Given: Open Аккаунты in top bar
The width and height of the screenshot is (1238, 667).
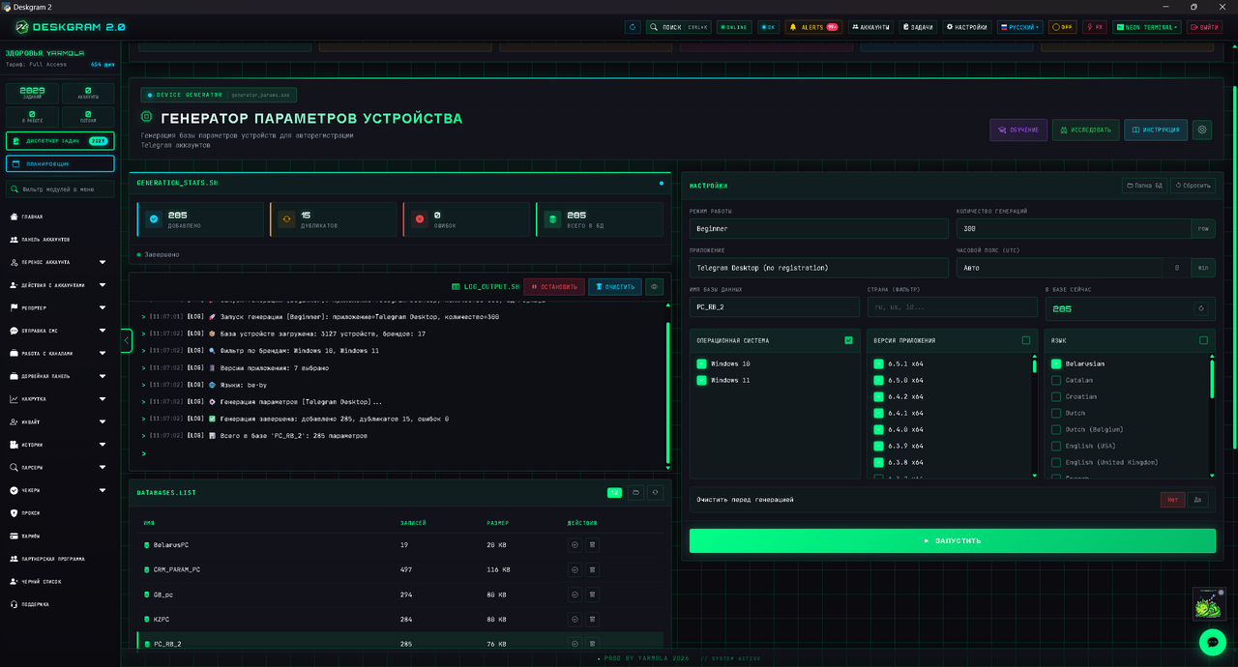Looking at the screenshot, I should (x=870, y=27).
